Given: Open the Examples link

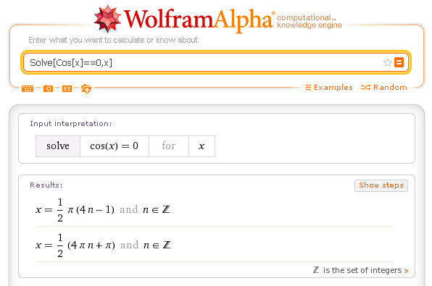Looking at the screenshot, I should pyautogui.click(x=329, y=88).
